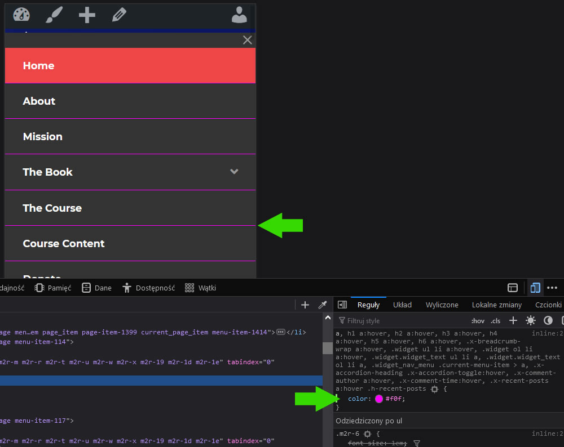Switch to the Wyliczone tab
Image resolution: width=564 pixels, height=447 pixels.
tap(442, 305)
